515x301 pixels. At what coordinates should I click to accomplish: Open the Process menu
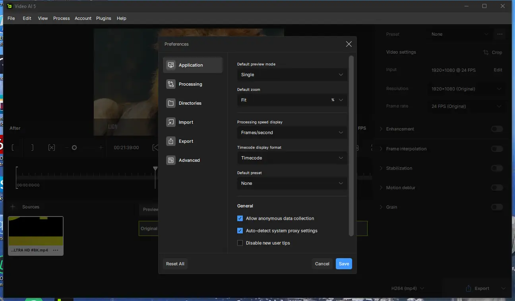[62, 18]
